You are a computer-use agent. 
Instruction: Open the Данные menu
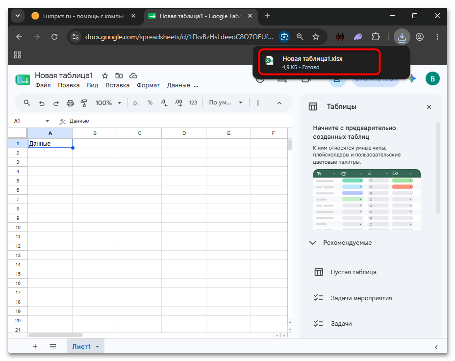pos(178,85)
